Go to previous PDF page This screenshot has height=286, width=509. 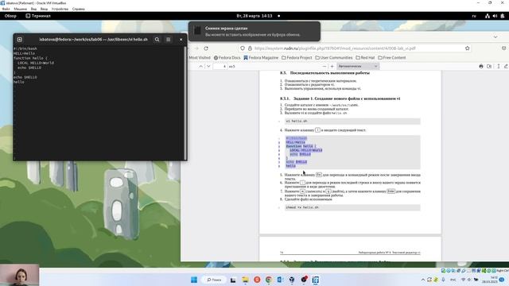(201, 67)
